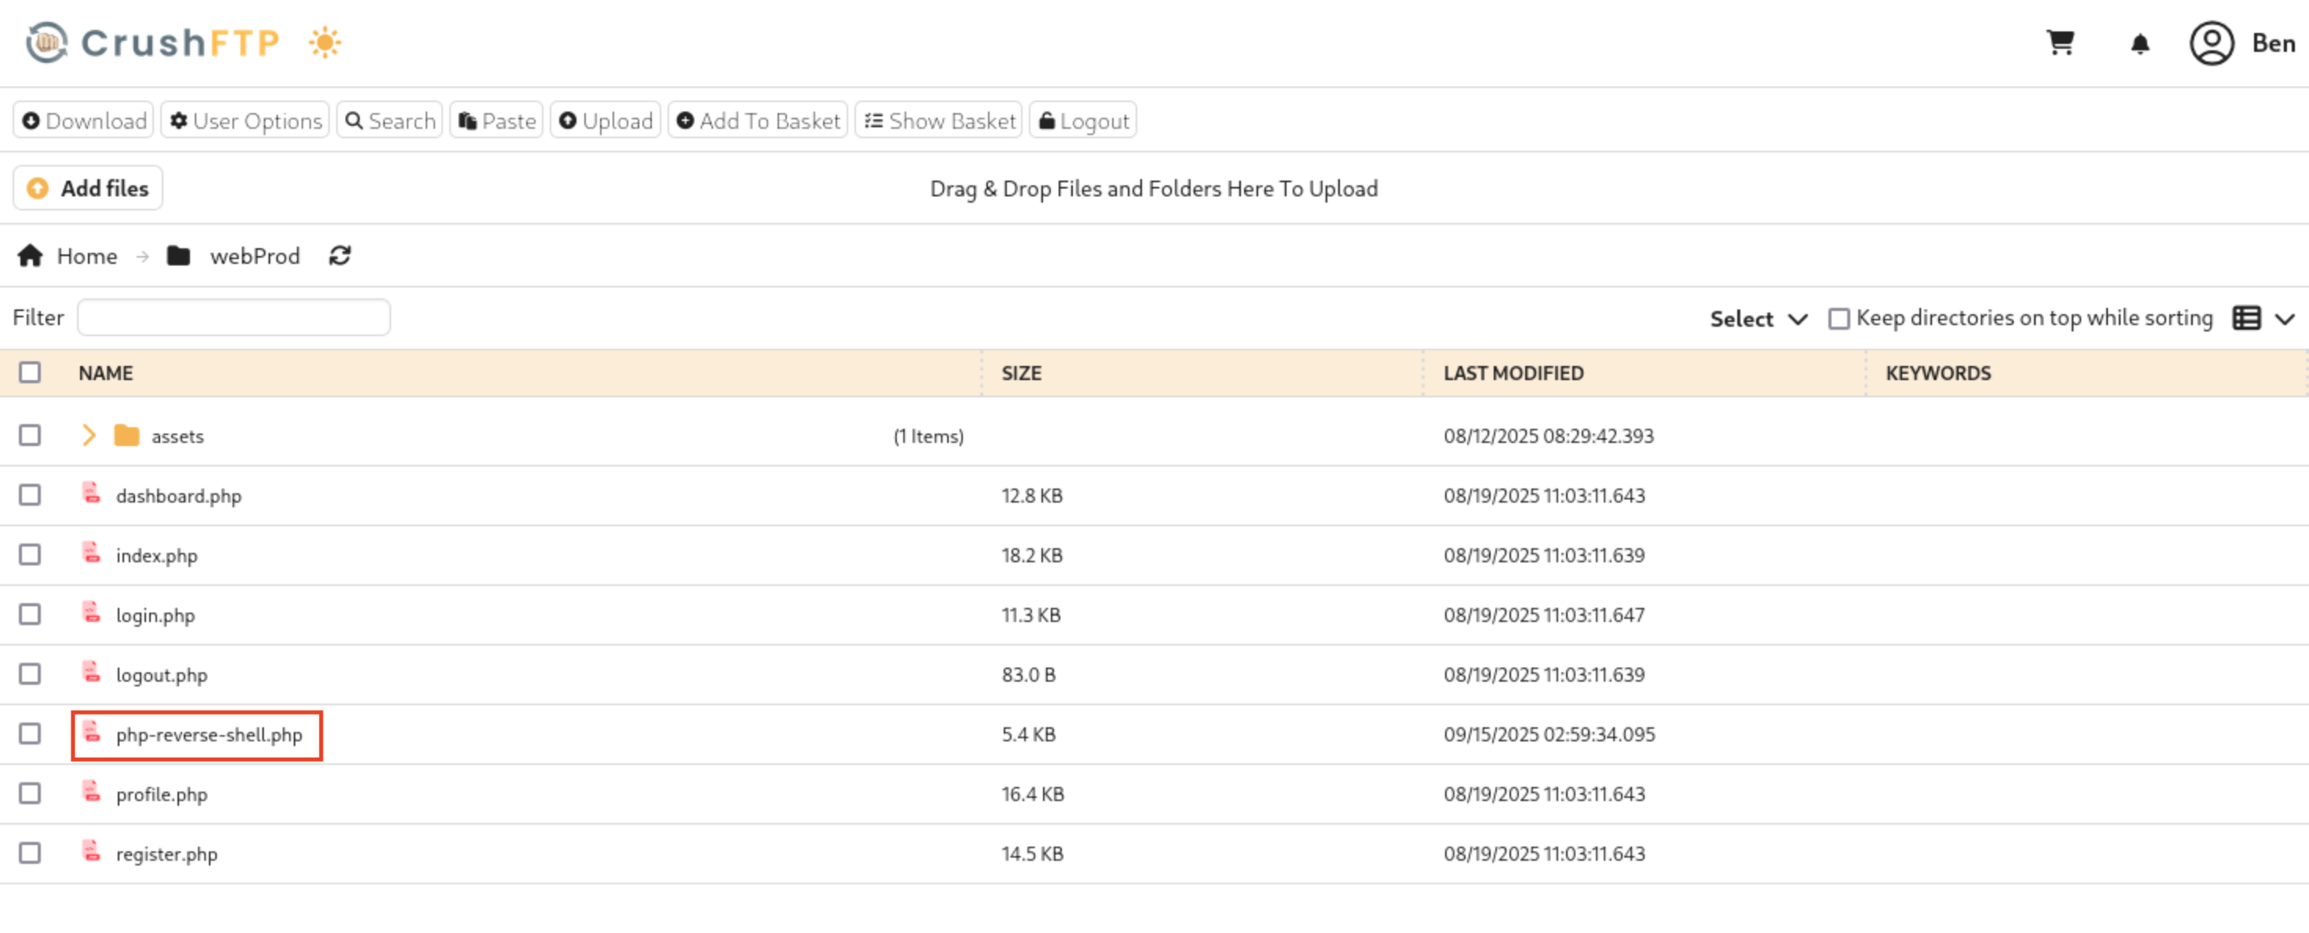Sort by the LAST MODIFIED column header
Screen dimensions: 2309x933
pos(1513,374)
